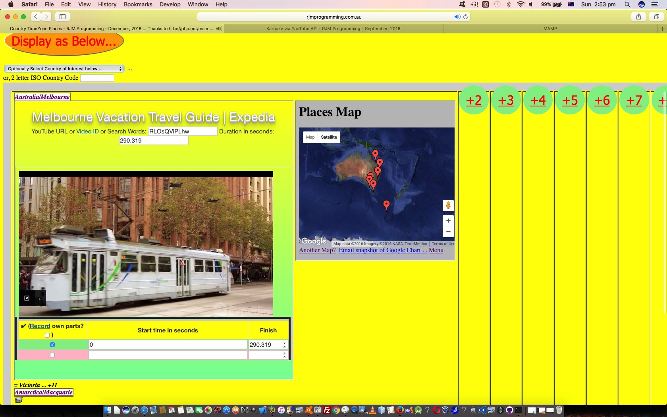Check the pink row checkbox
The image size is (667, 417).
52,355
